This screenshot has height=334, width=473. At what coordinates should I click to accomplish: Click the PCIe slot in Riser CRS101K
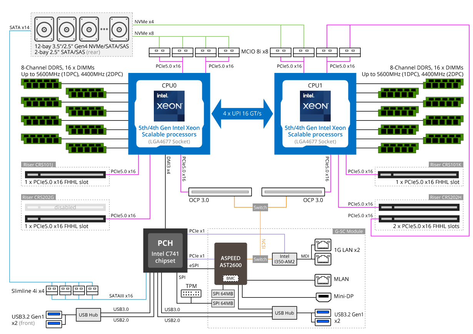pos(419,175)
